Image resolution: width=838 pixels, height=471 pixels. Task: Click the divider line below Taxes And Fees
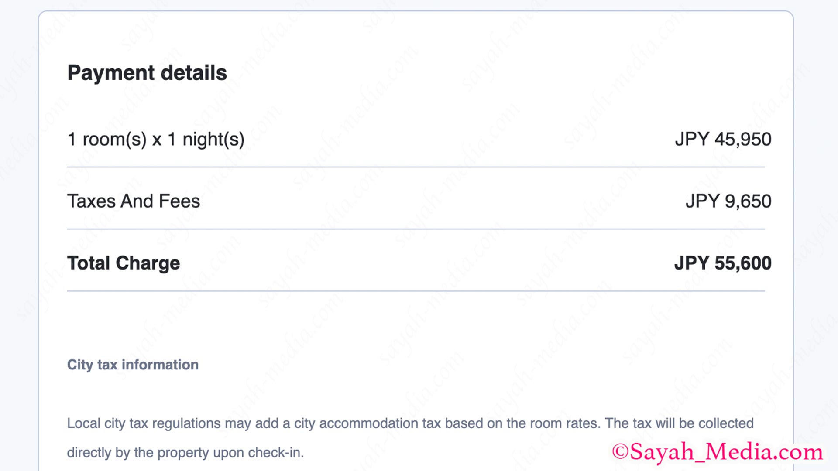[416, 229]
